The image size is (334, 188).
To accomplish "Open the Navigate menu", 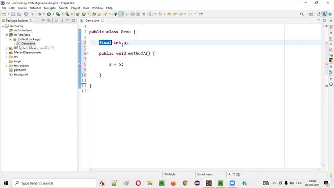I will pos(50,8).
